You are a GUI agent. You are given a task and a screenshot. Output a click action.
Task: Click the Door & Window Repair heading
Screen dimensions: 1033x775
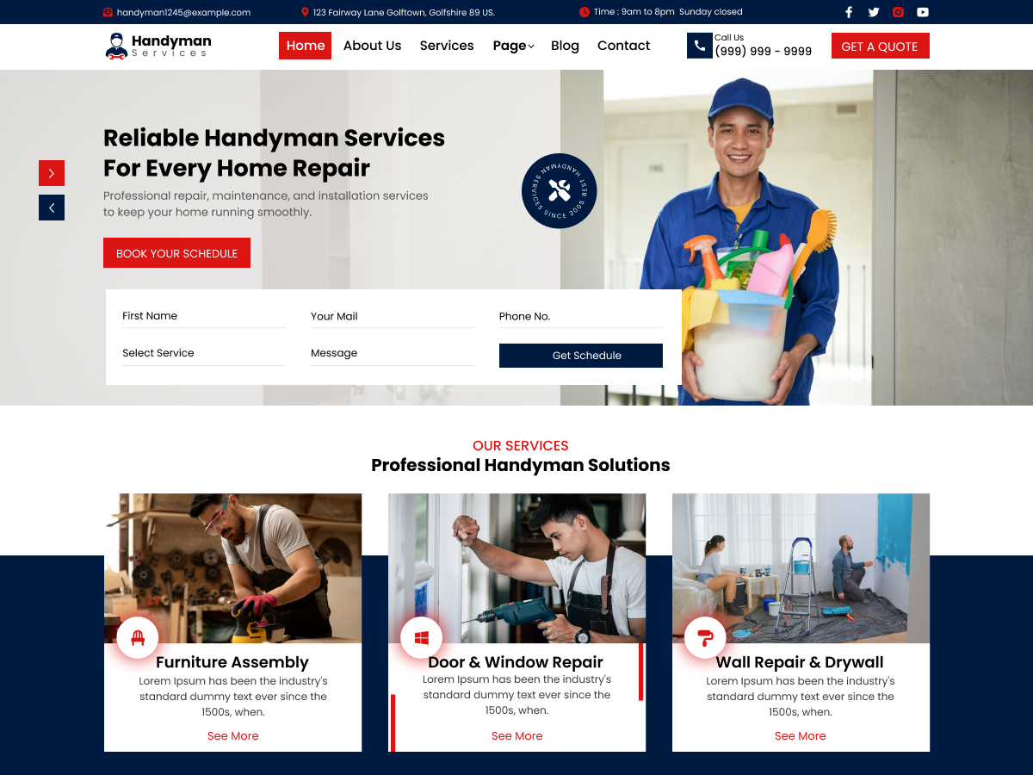516,662
